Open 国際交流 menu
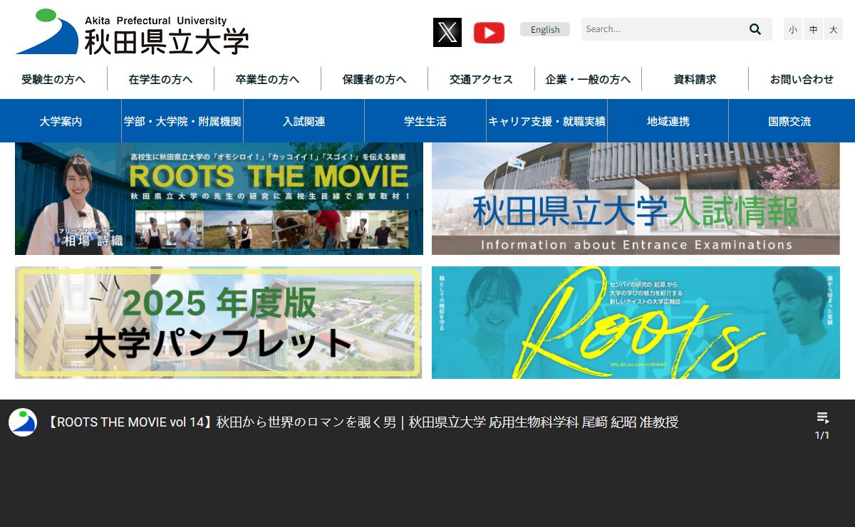The height and width of the screenshot is (527, 855). (789, 121)
